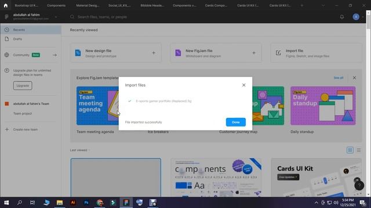Open the Material Design tab
This screenshot has width=371, height=208.
click(x=88, y=5)
